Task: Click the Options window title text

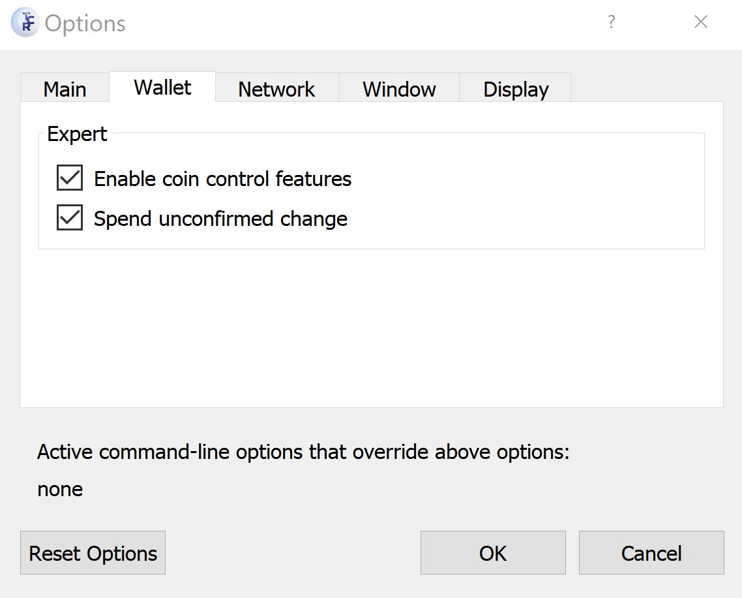Action: (85, 24)
